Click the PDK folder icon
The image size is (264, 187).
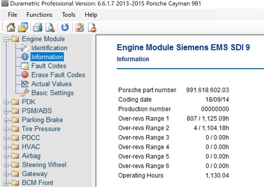point(15,102)
